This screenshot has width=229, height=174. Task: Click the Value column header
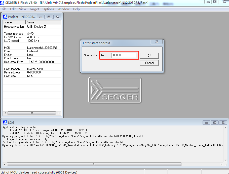click(x=44, y=22)
